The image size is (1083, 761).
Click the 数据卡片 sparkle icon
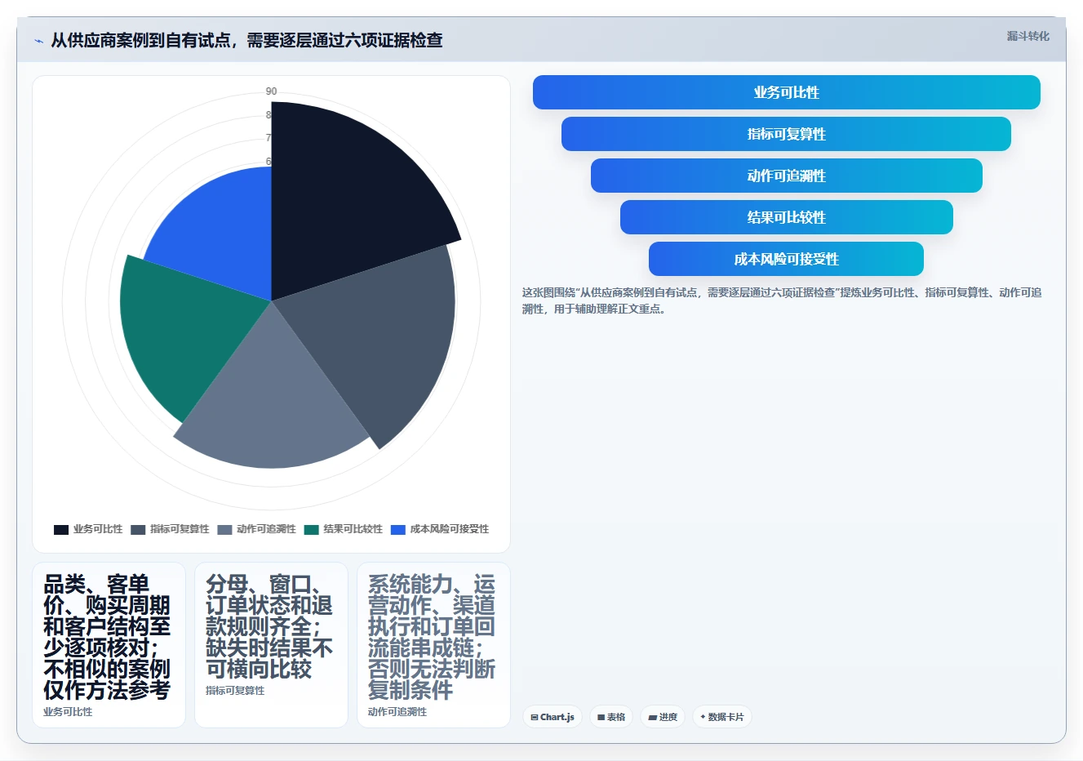[x=703, y=717]
